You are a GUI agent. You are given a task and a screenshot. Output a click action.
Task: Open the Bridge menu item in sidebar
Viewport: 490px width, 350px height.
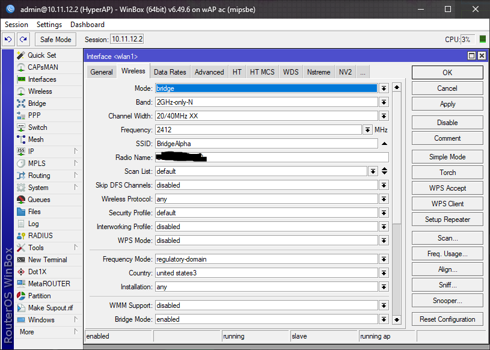pos(37,103)
